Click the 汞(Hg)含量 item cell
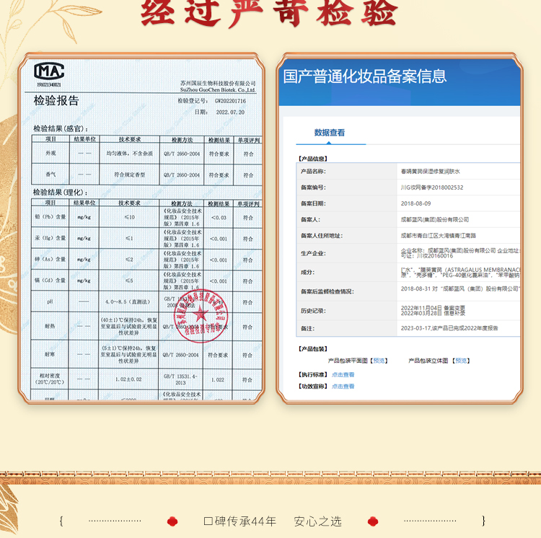The height and width of the screenshot is (538, 541). (x=50, y=238)
